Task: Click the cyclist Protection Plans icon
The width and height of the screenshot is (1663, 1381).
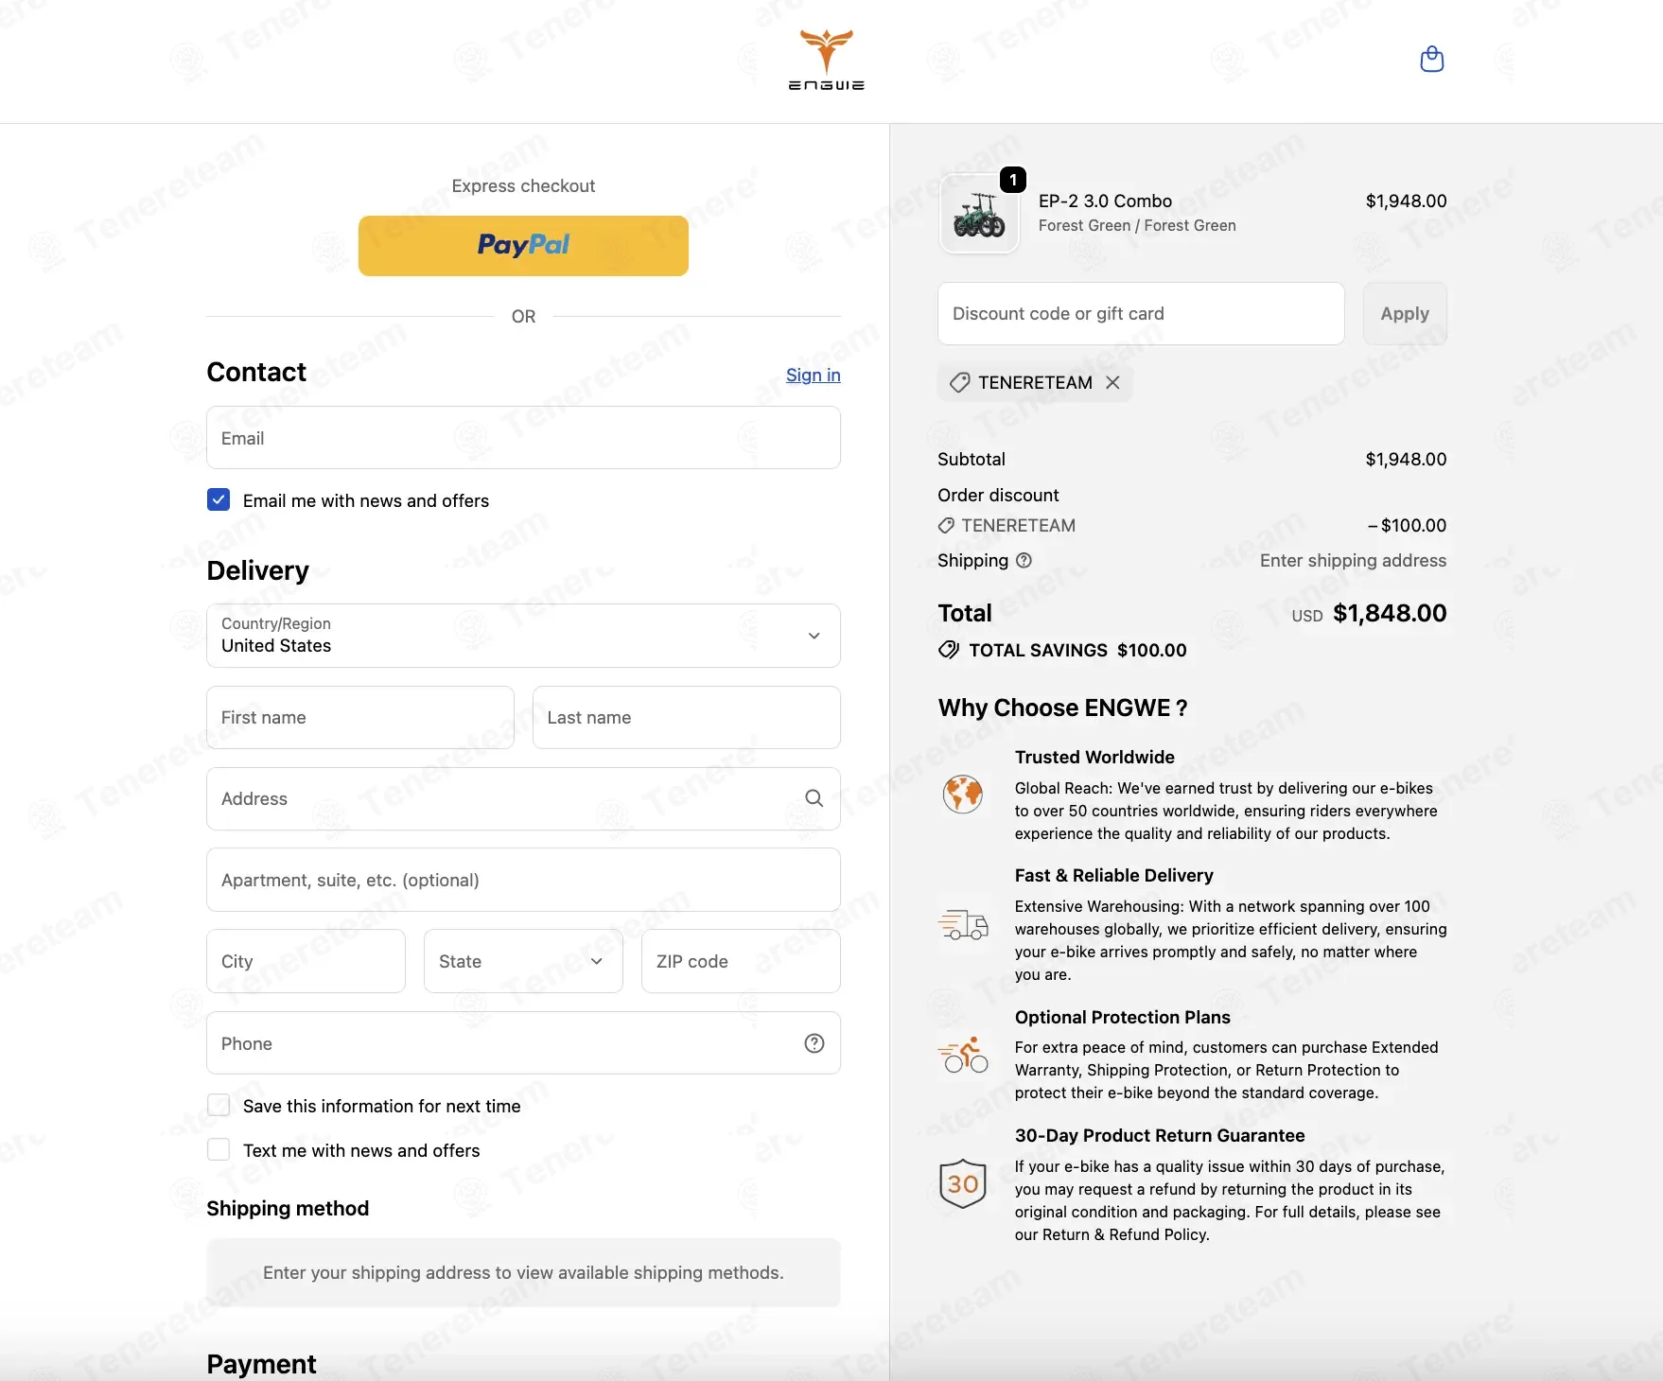Action: pos(963,1055)
